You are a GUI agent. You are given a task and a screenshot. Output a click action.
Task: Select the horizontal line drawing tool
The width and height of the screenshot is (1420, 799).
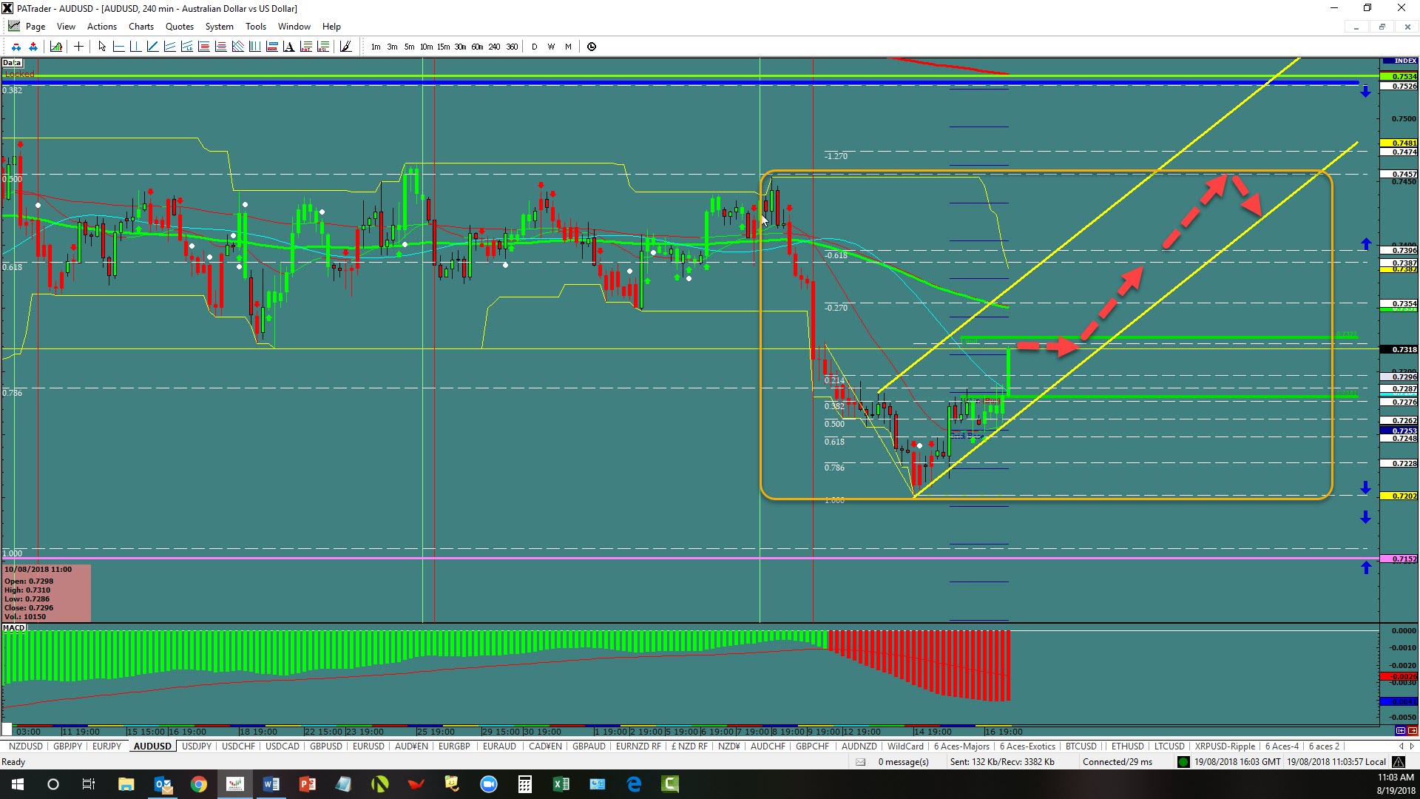point(118,47)
